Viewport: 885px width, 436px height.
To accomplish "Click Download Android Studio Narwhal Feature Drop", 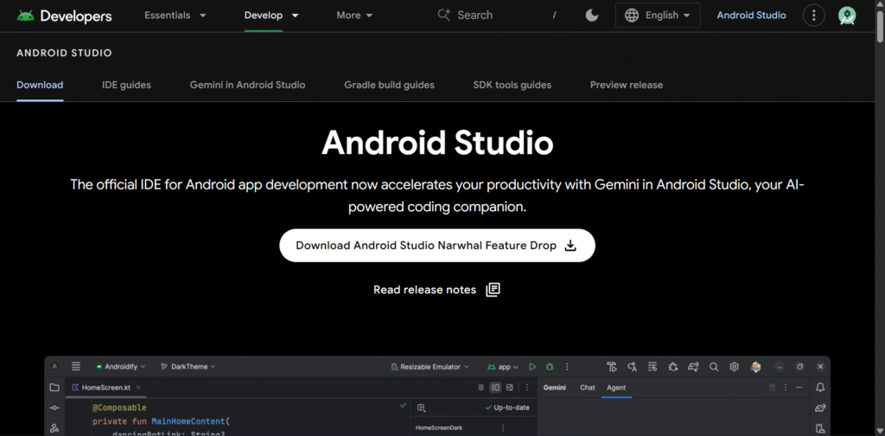I will coord(436,245).
